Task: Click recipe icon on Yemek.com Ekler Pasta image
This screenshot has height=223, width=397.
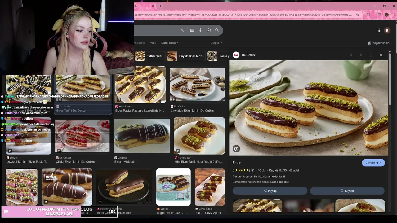Action: click(x=118, y=99)
